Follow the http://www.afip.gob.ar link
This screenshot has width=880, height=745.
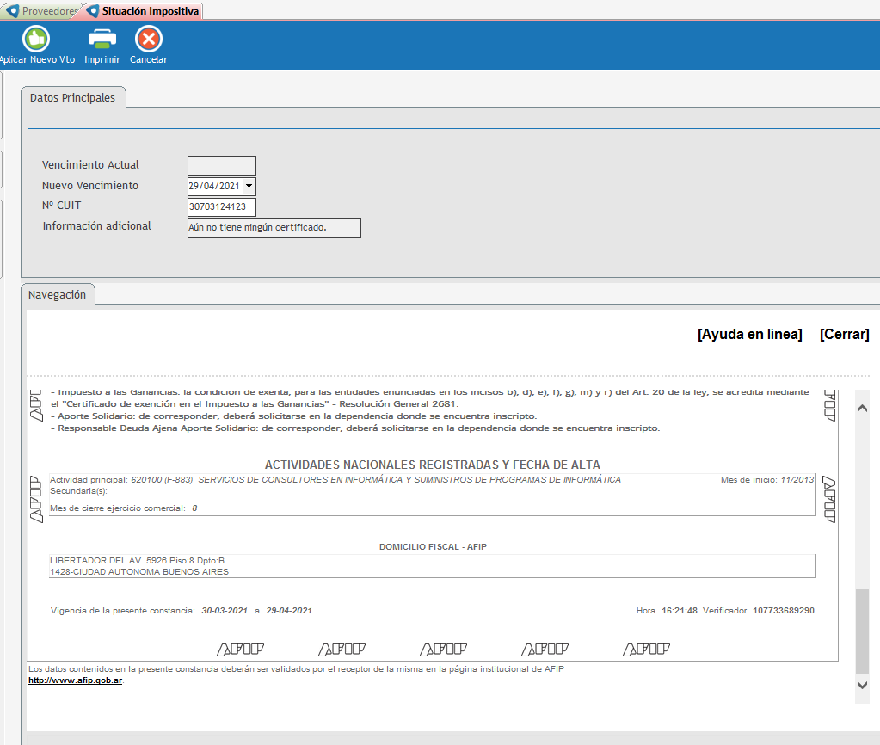[75, 680]
